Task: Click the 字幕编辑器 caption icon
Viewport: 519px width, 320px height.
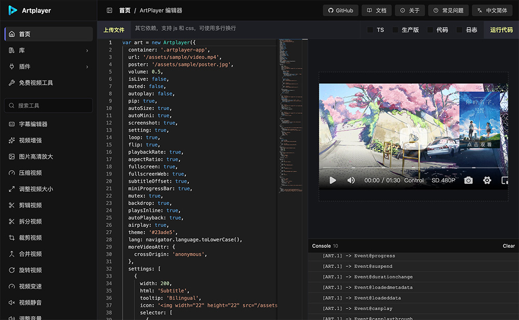Action: pyautogui.click(x=11, y=124)
